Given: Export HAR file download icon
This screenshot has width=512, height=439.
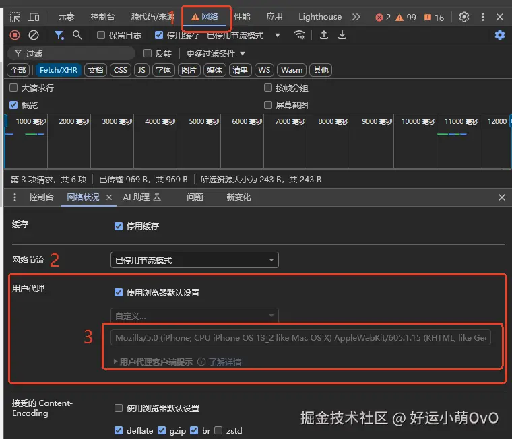Looking at the screenshot, I should click(x=342, y=34).
